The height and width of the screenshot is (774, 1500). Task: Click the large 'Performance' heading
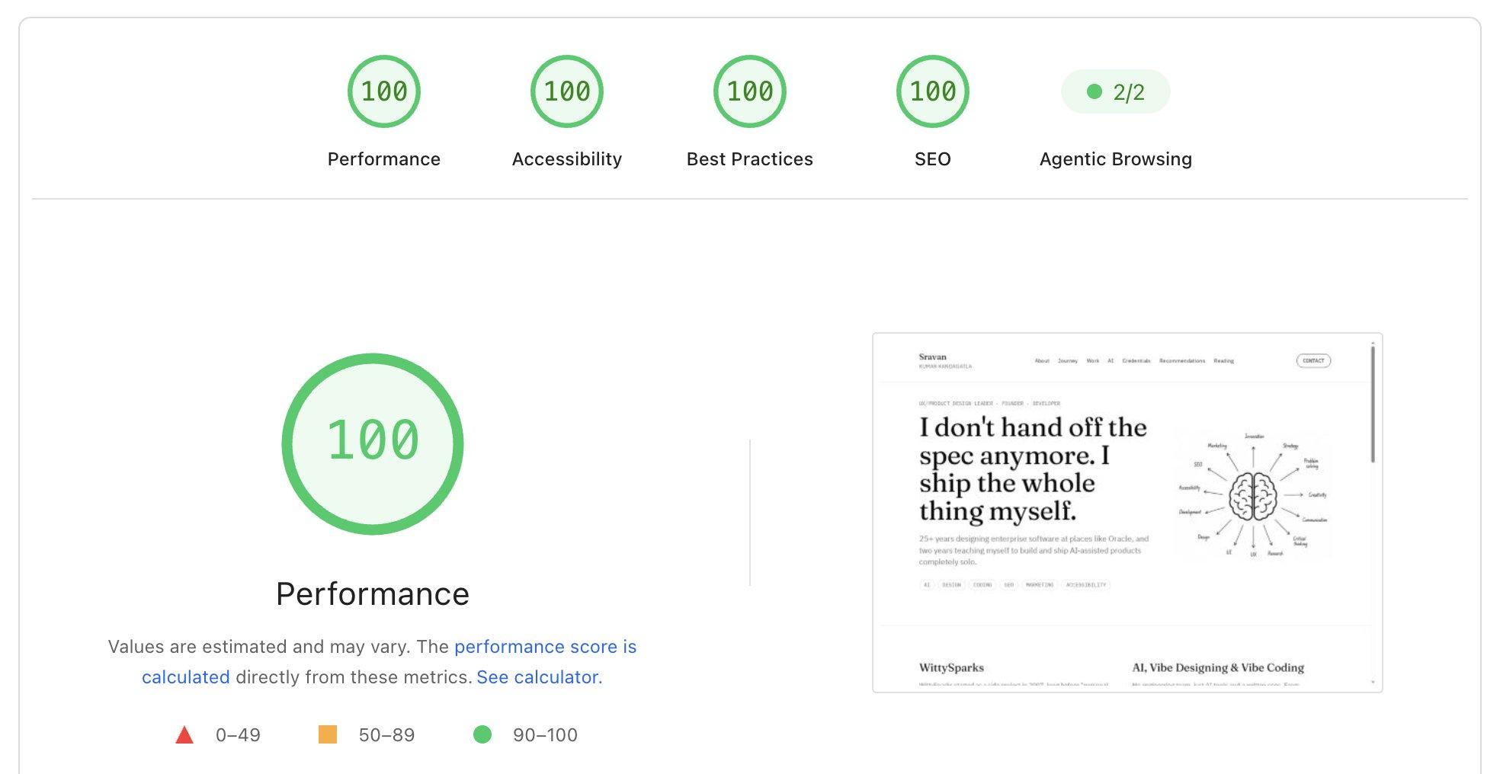click(373, 594)
